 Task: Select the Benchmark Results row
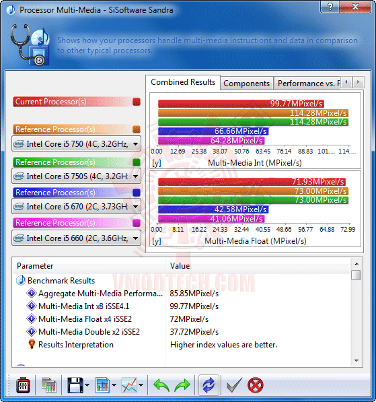pyautogui.click(x=182, y=281)
